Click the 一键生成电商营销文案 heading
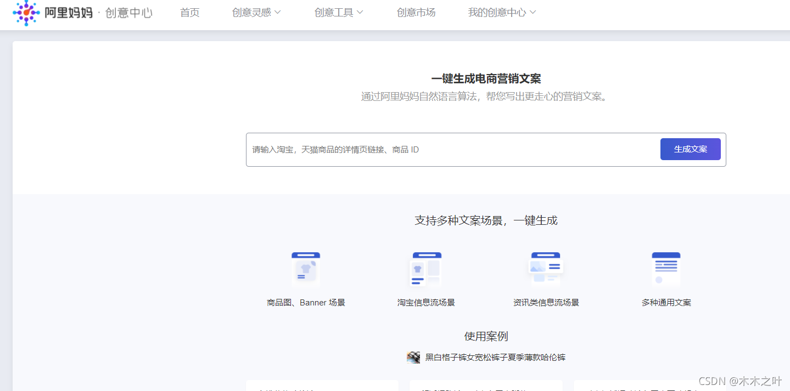The image size is (790, 391). [486, 78]
